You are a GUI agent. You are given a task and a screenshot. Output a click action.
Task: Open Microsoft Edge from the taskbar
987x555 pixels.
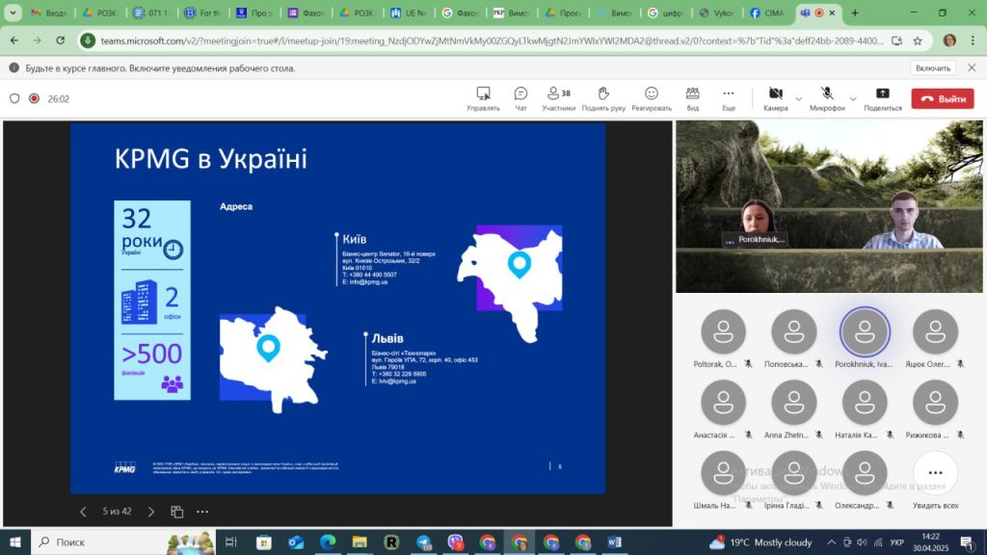328,542
